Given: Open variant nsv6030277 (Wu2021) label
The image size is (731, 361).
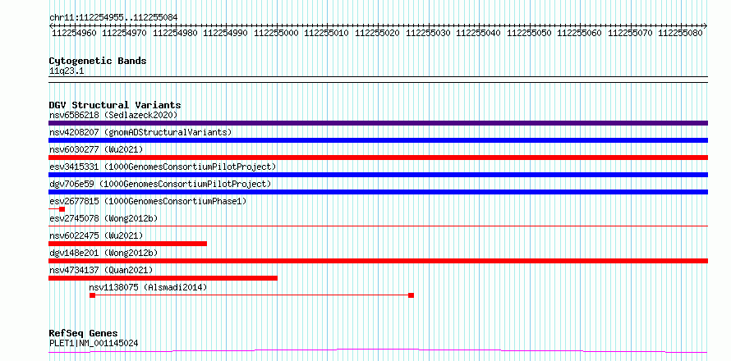Looking at the screenshot, I should [96, 149].
